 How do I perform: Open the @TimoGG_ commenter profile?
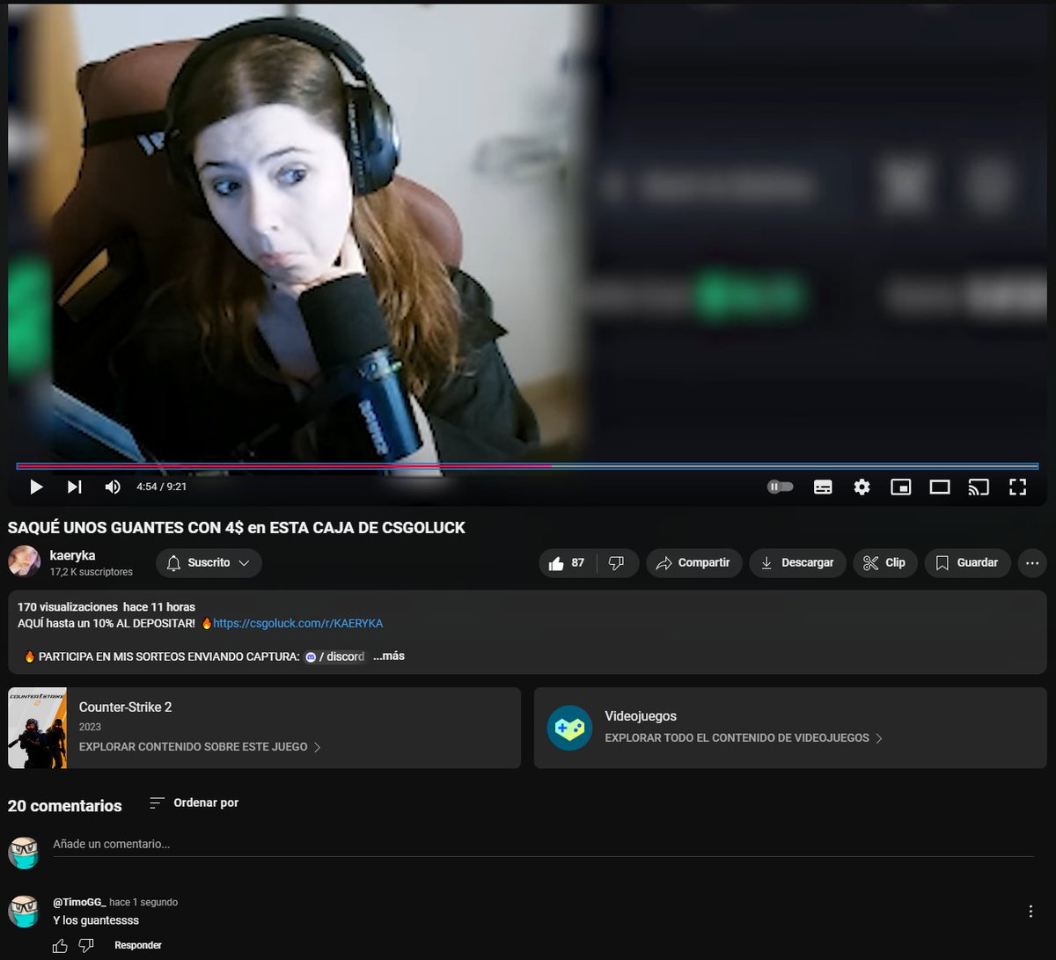click(x=79, y=902)
